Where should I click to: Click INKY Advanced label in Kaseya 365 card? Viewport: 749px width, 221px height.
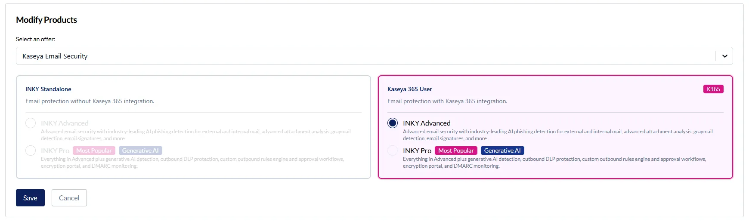(x=427, y=123)
